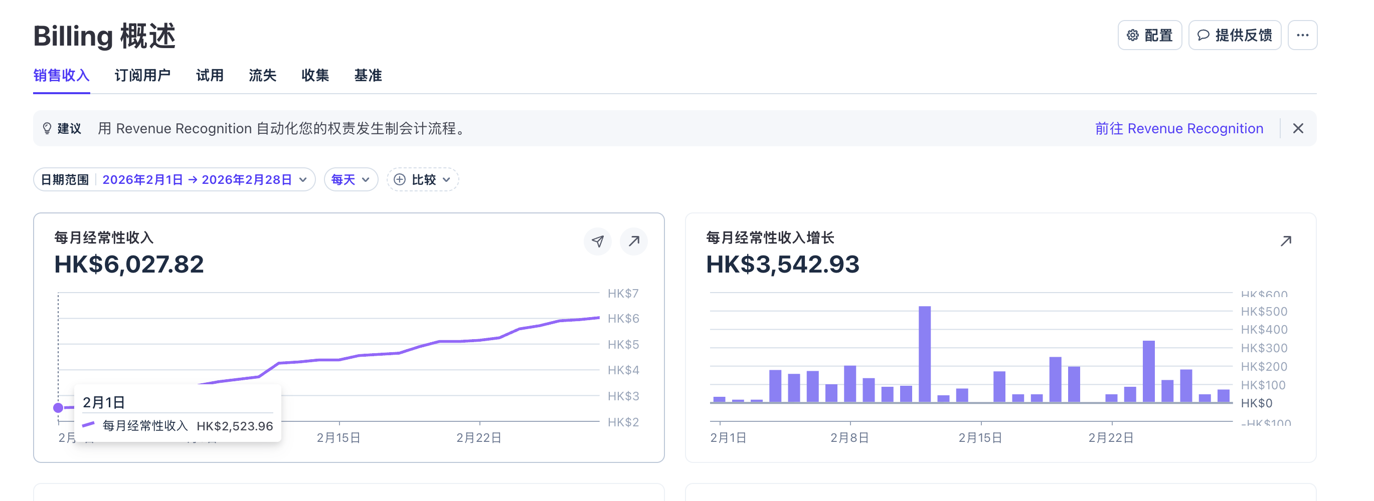Go to the 收集 tab
The image size is (1374, 501).
[x=315, y=76]
